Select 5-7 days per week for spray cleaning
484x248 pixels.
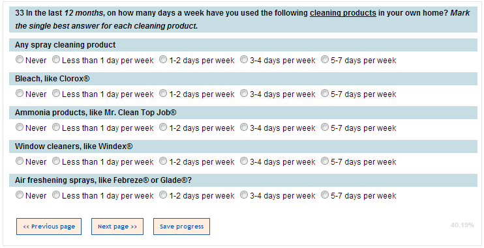pyautogui.click(x=325, y=59)
